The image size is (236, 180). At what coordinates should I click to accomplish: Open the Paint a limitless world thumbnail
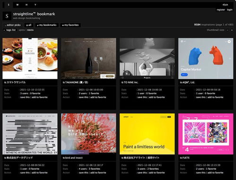point(147,134)
